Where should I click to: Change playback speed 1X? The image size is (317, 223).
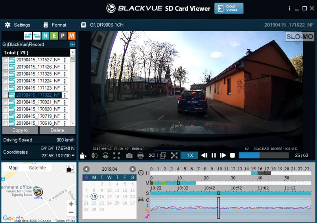(190, 156)
